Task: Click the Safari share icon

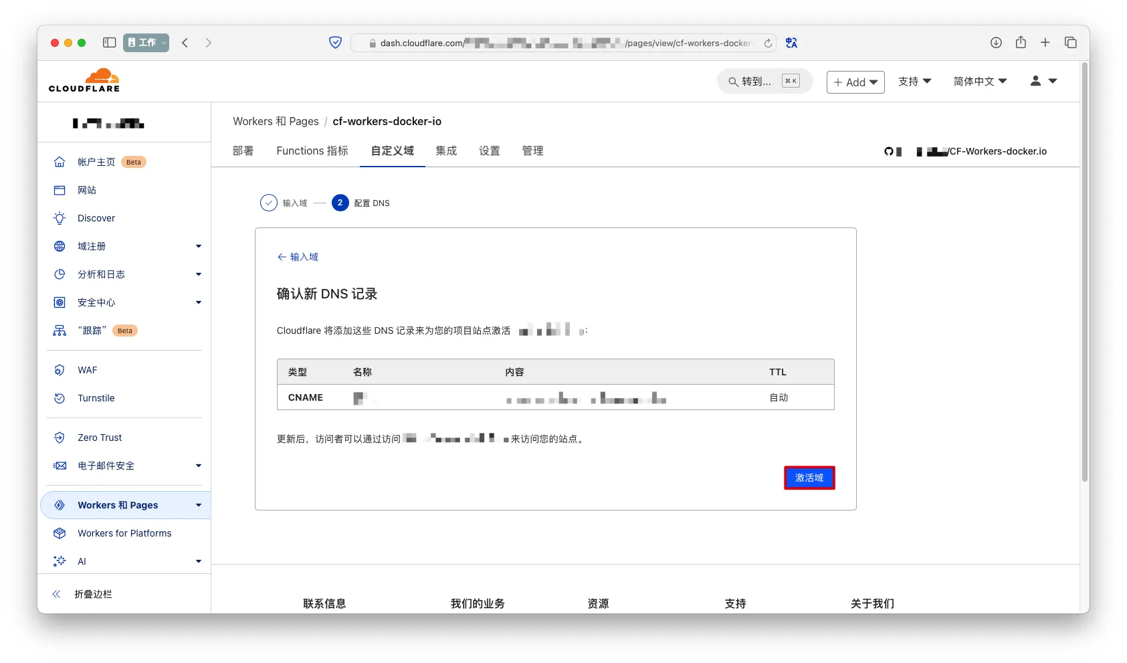Action: click(x=1021, y=42)
